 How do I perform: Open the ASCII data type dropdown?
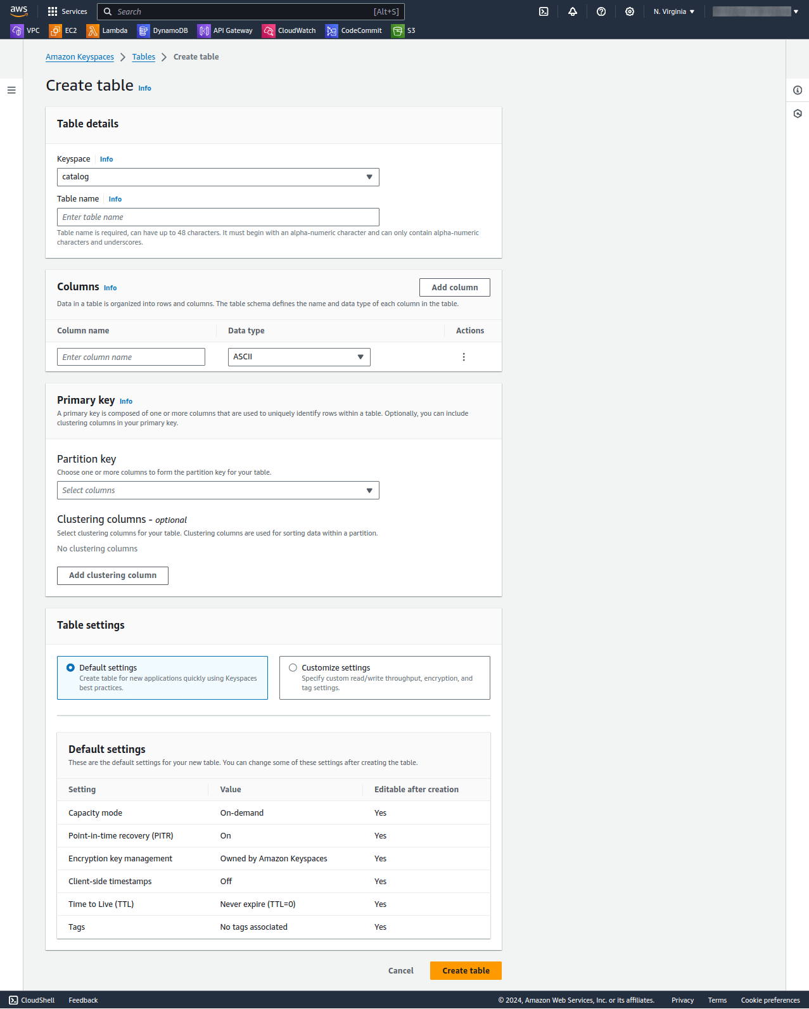coord(299,357)
